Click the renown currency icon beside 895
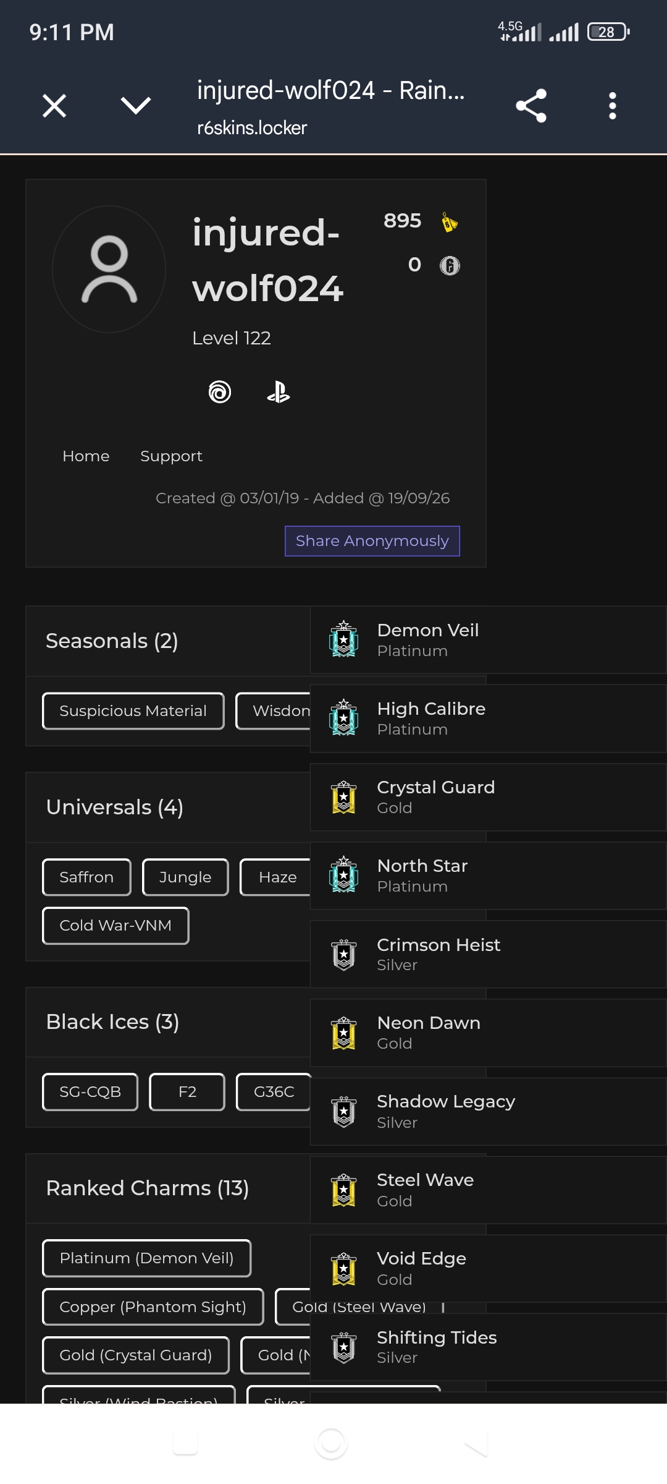 click(450, 221)
